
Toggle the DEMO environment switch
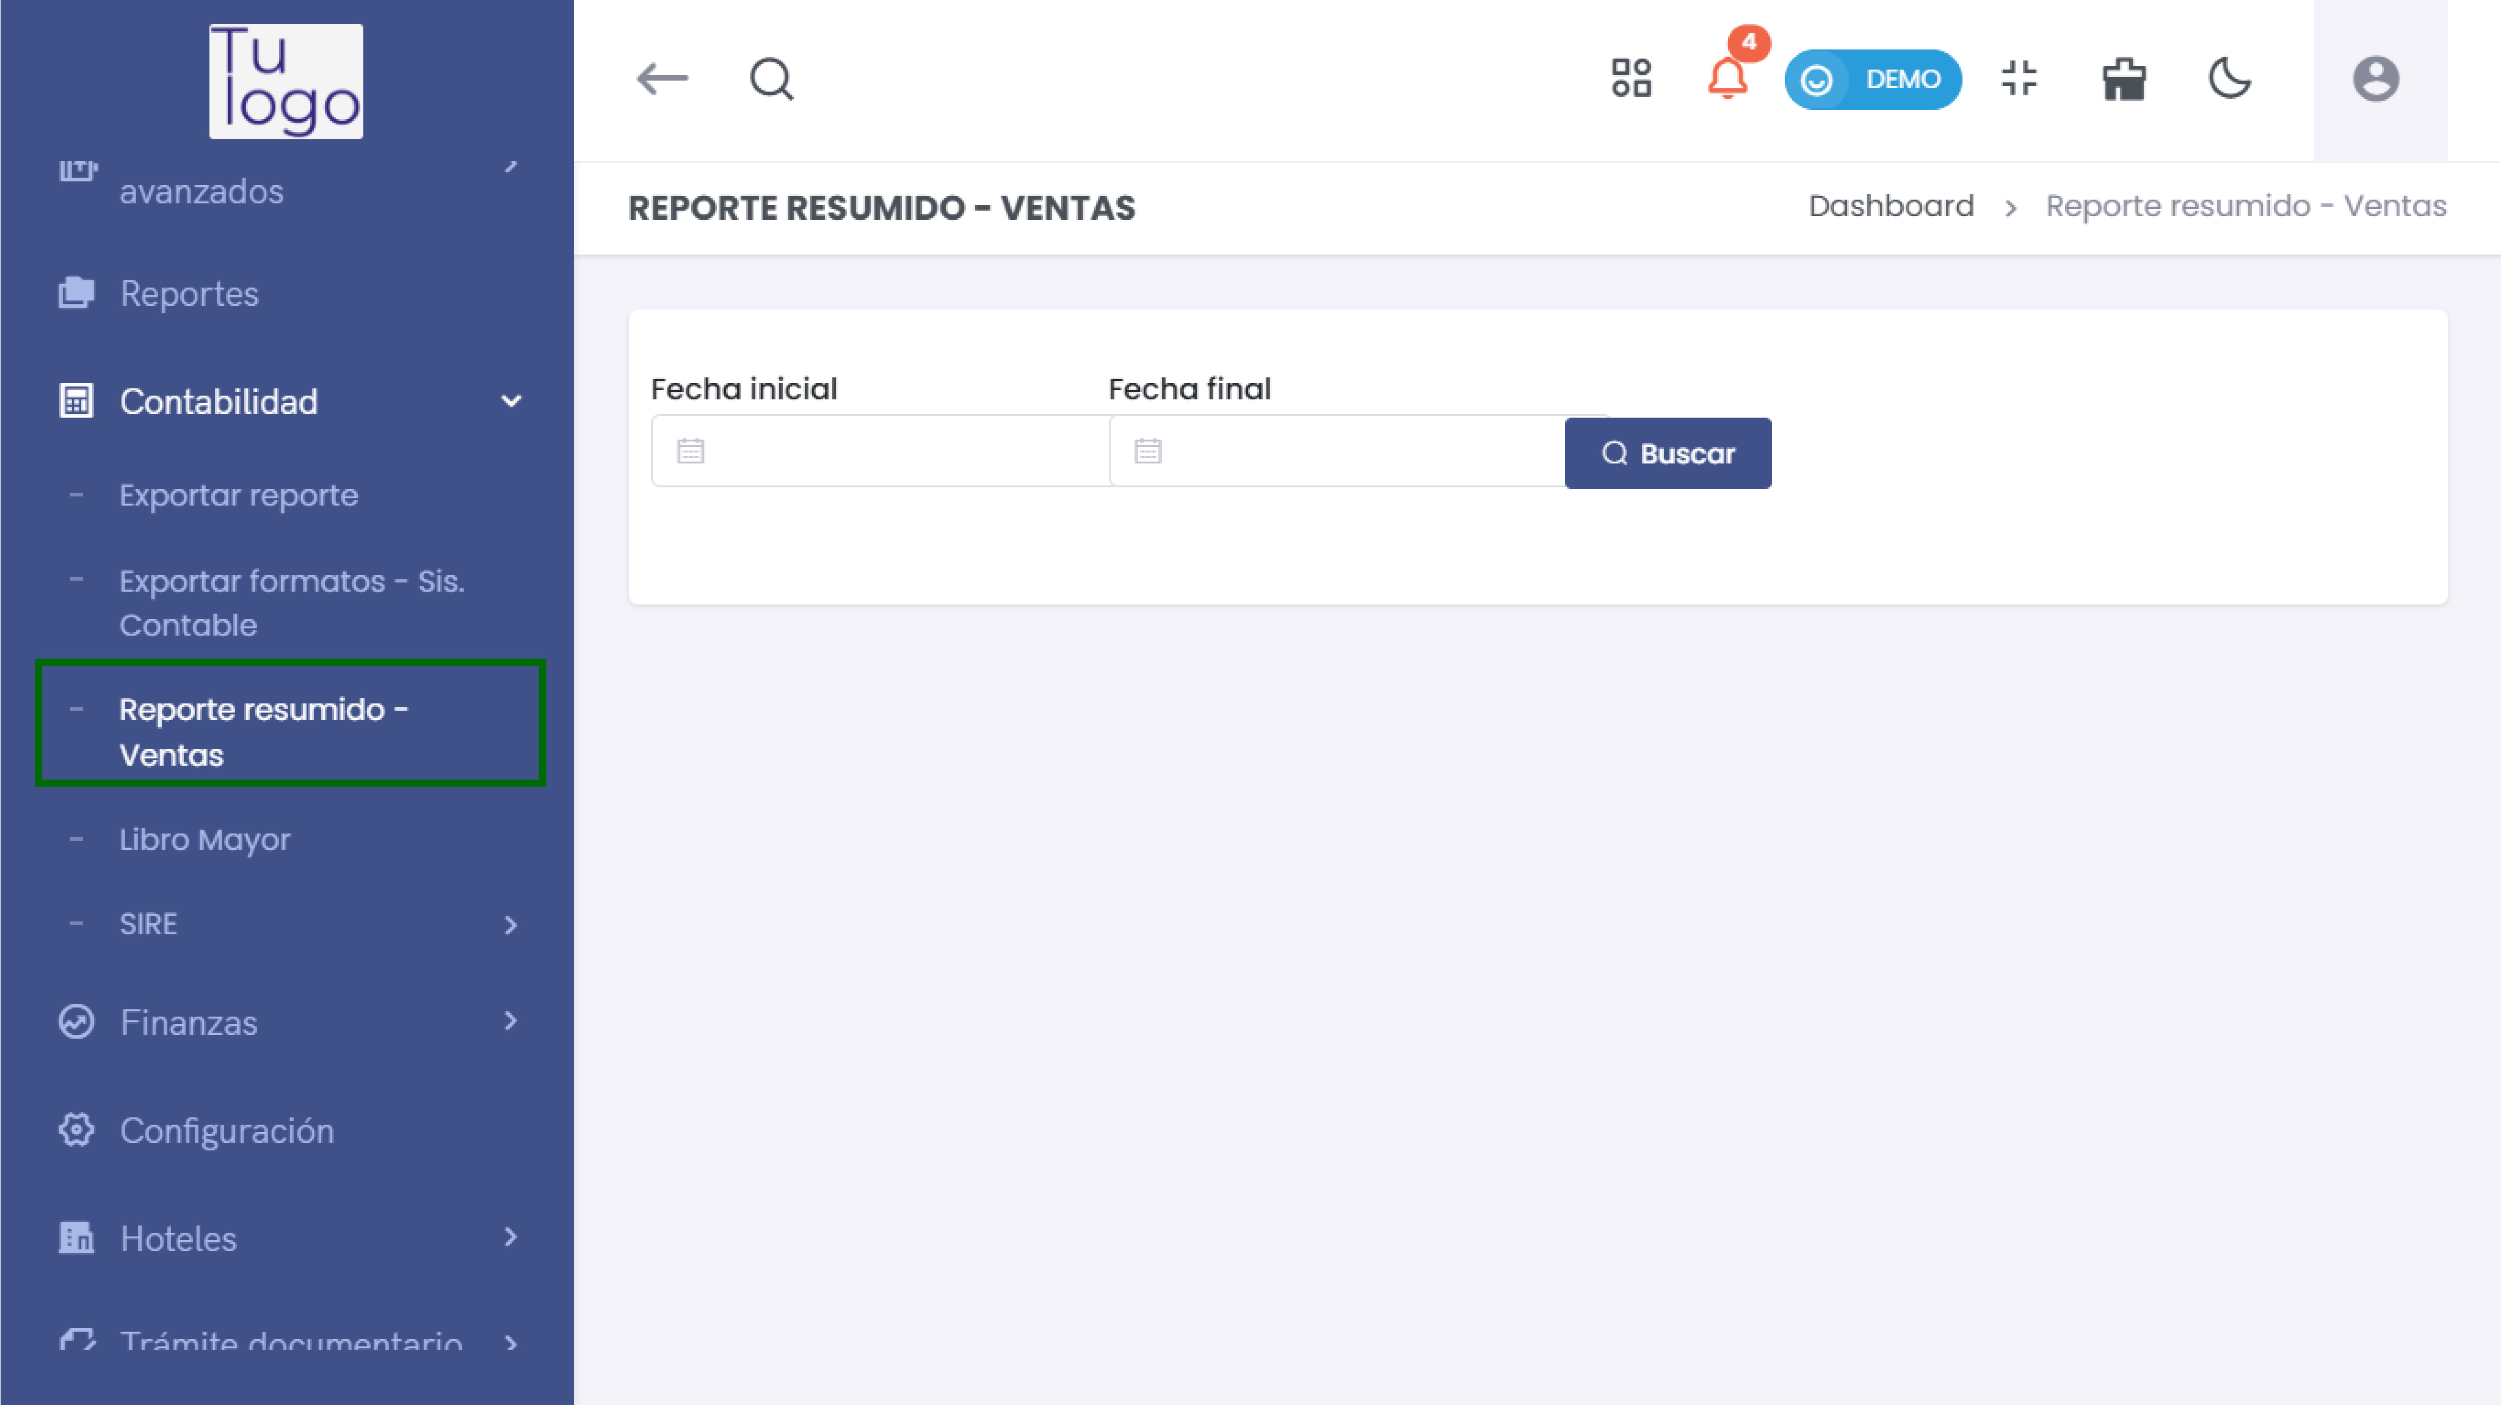tap(1872, 79)
